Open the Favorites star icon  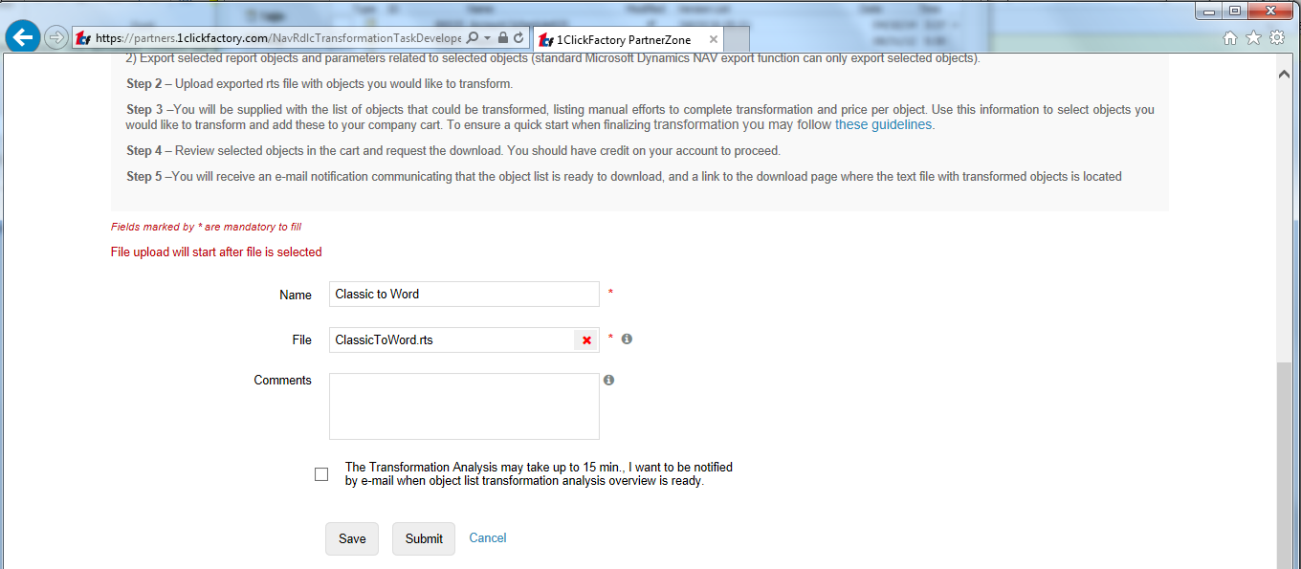[x=1253, y=38]
